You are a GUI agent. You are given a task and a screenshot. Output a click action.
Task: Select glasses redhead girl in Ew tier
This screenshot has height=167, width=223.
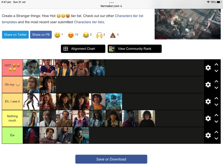click(48, 135)
